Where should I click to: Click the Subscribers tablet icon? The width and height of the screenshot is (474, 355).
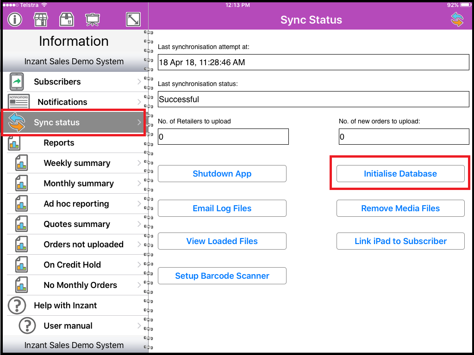[x=17, y=81]
